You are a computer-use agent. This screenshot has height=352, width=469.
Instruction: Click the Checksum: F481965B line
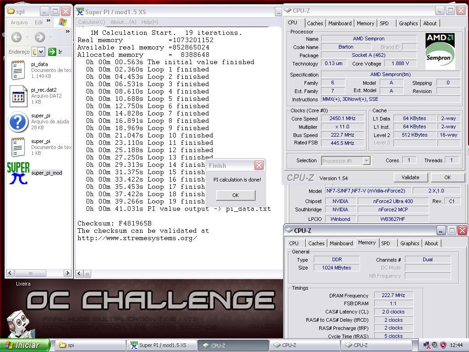coord(115,224)
